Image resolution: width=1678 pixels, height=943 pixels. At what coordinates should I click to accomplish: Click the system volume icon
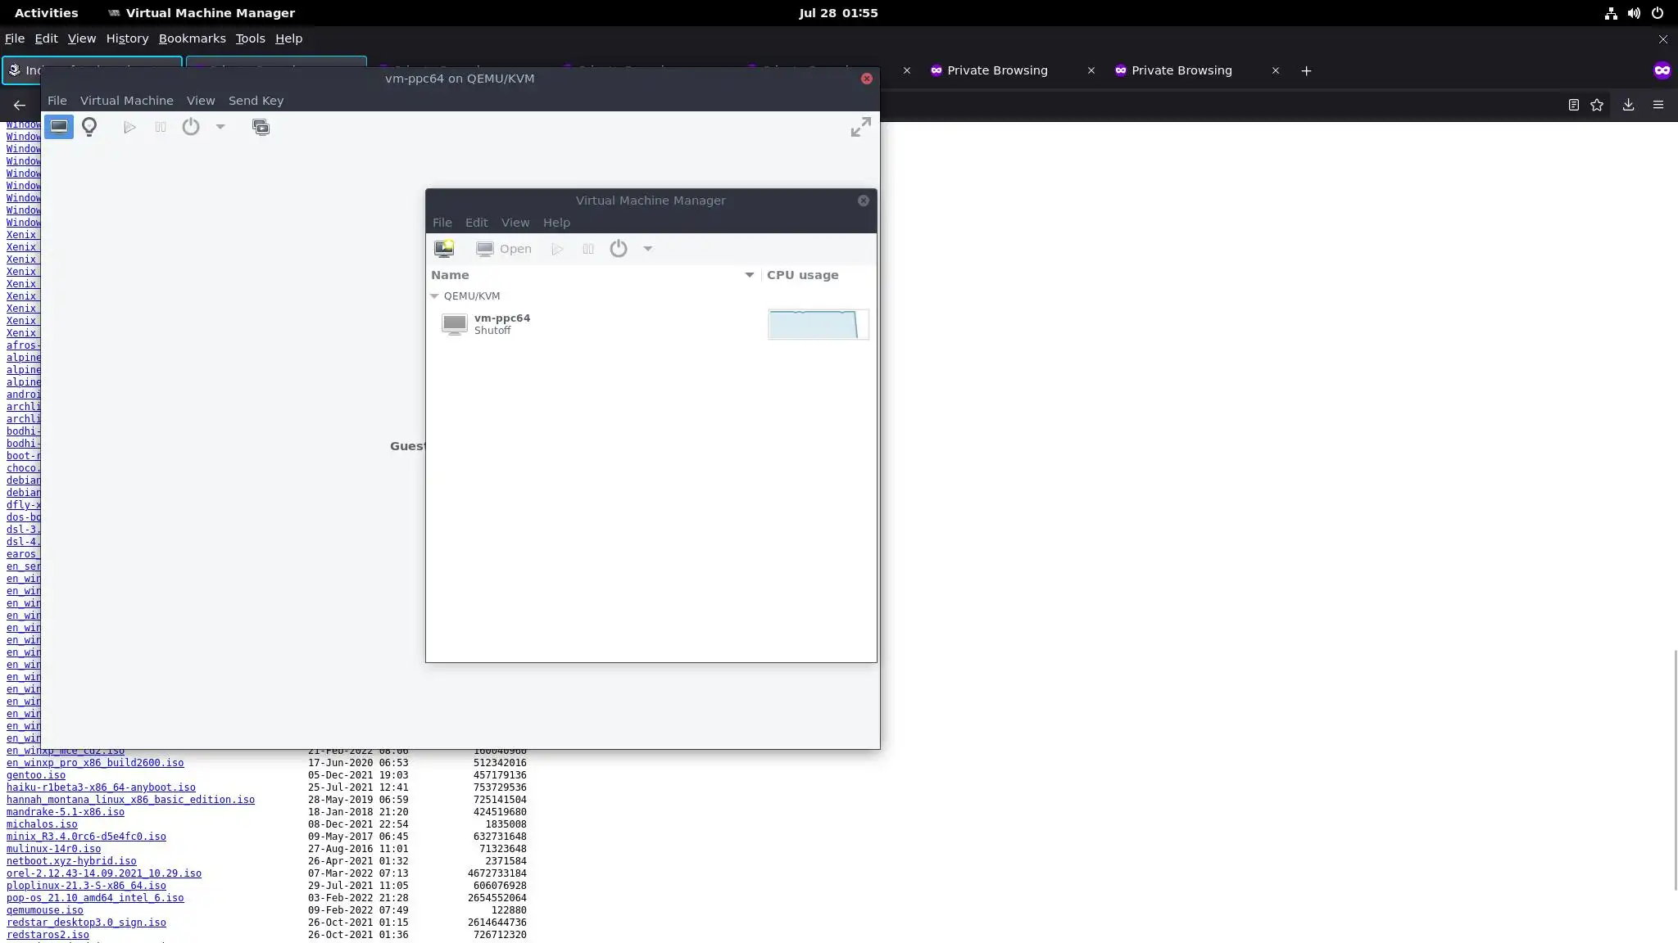point(1634,13)
